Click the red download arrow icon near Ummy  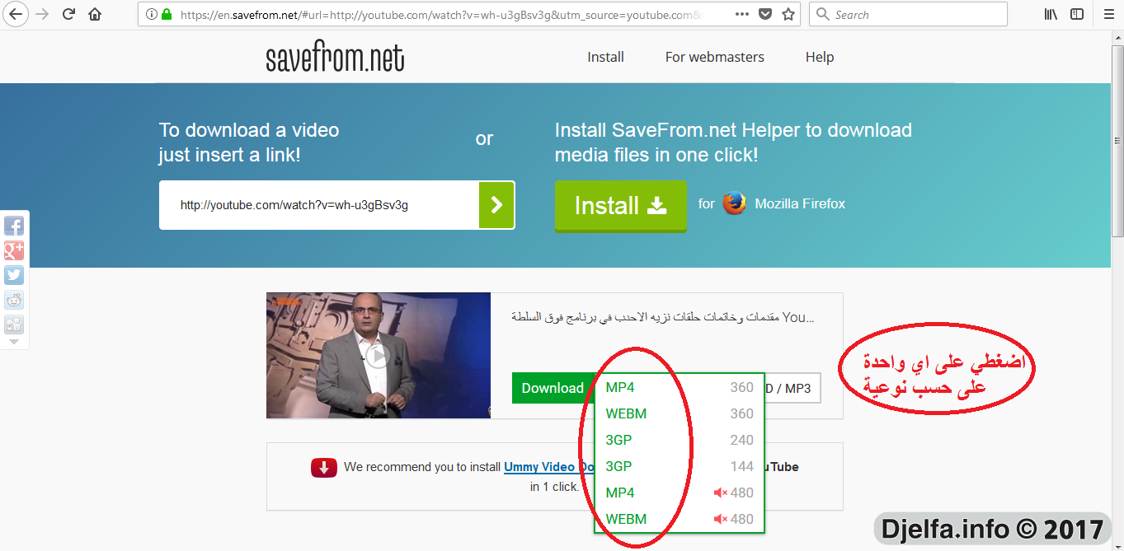324,467
